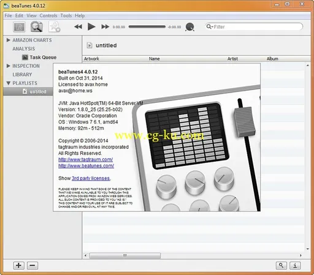The width and height of the screenshot is (314, 275).
Task: Minimize the beaTunes window
Action: click(x=277, y=4)
